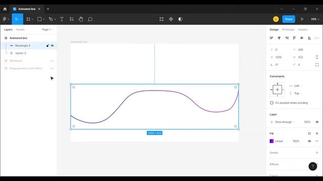Screen dimensions: 323x181
Task: Toggle constrain proportions lock
Action: 317,57
